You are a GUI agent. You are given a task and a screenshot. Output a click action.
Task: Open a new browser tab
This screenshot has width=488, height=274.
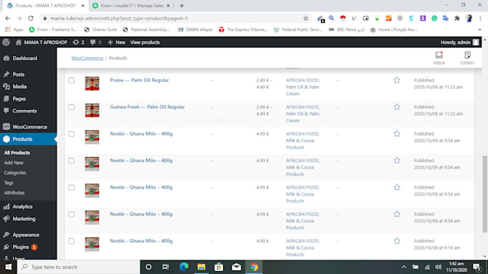pos(182,6)
